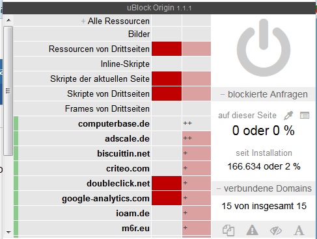Click the Inline-Skripte rule label
This screenshot has width=317, height=239.
pos(125,64)
